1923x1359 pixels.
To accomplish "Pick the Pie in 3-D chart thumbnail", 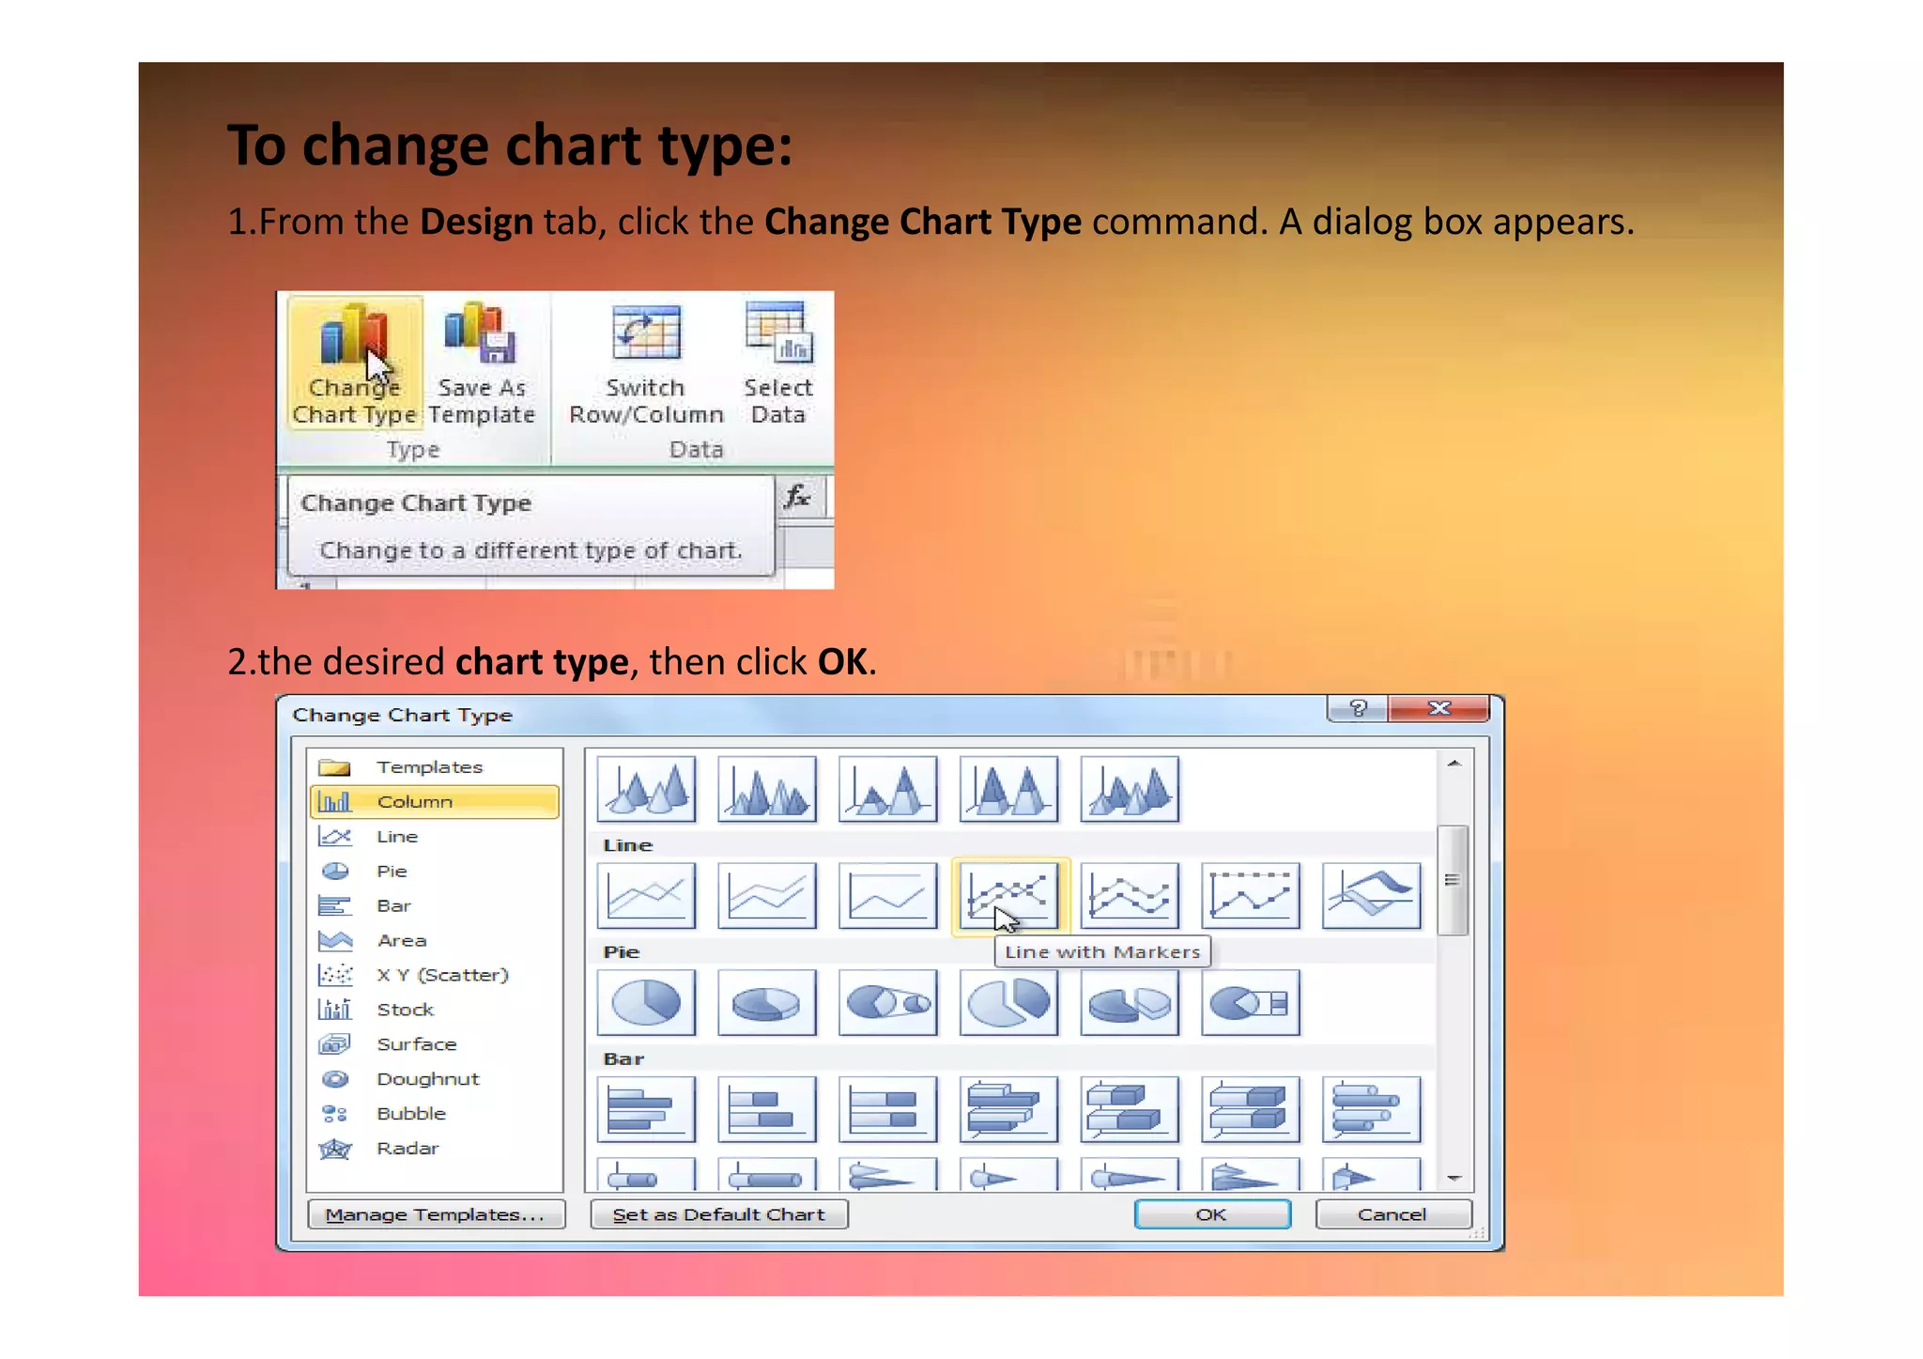I will point(767,1003).
